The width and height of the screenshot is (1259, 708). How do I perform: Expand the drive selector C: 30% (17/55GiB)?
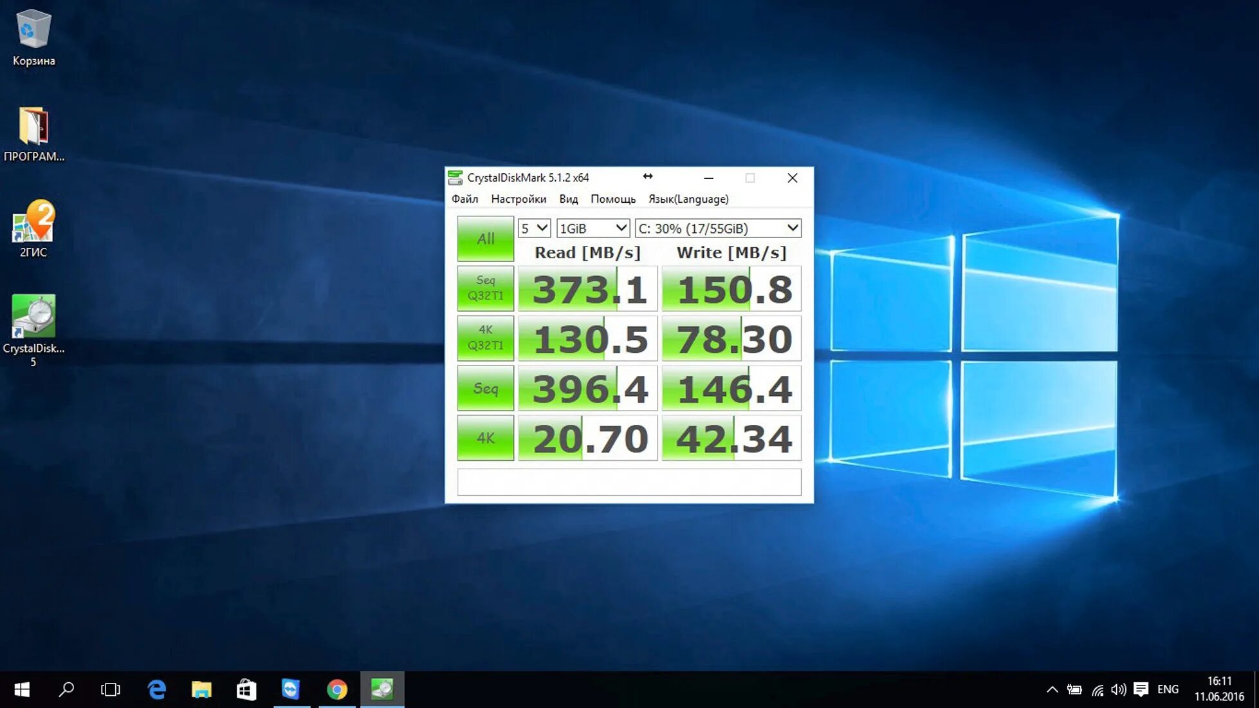[x=718, y=228]
